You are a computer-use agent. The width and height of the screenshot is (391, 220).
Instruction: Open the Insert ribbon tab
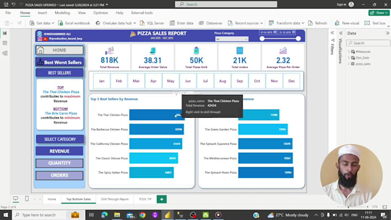click(42, 13)
